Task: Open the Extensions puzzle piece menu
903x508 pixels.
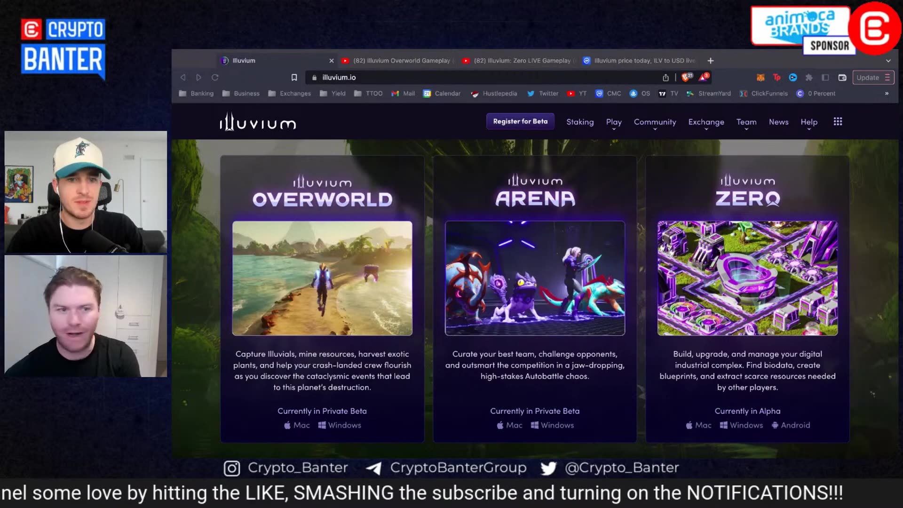Action: point(809,78)
